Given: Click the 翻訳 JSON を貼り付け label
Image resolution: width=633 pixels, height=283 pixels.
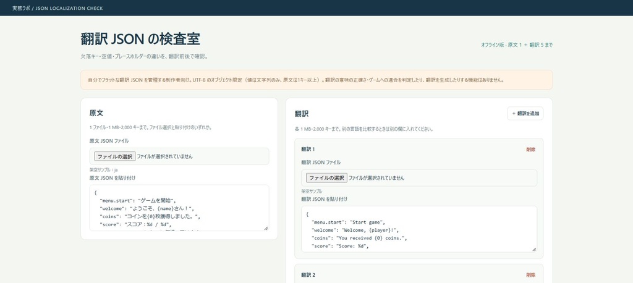Looking at the screenshot, I should pos(324,199).
